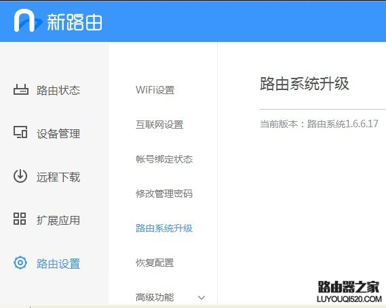Open the 路由状态 menu item
Screen dimensions: 386x308
58,90
